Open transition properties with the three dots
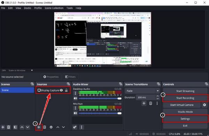 coord(157,103)
